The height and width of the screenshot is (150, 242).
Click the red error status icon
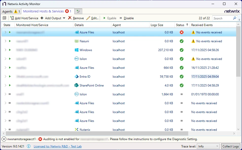tap(181, 32)
